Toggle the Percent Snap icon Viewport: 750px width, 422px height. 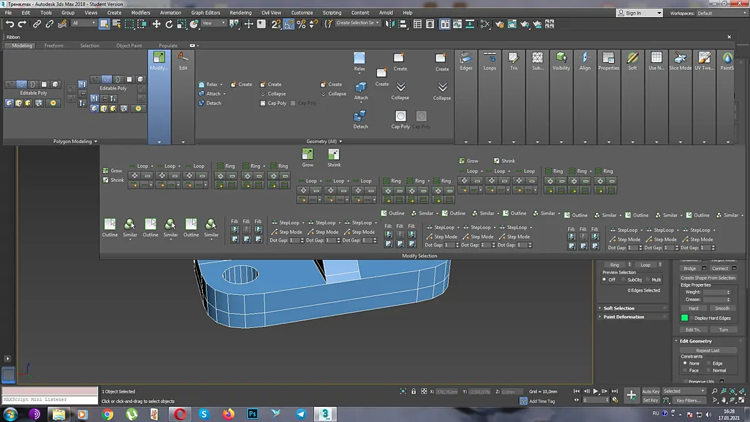pyautogui.click(x=301, y=24)
